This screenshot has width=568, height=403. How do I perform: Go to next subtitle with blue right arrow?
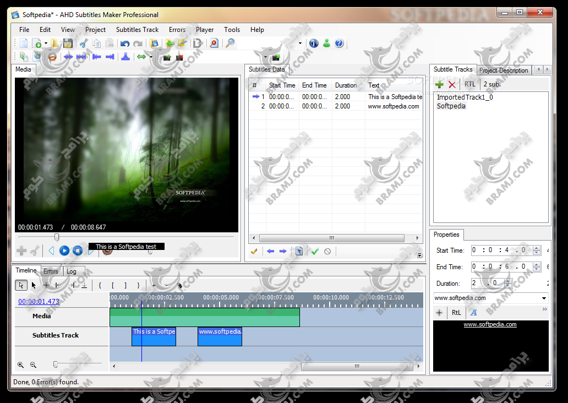[x=283, y=251]
